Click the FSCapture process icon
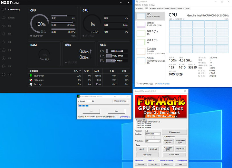Screen dimensions: 232x168 click(31, 80)
